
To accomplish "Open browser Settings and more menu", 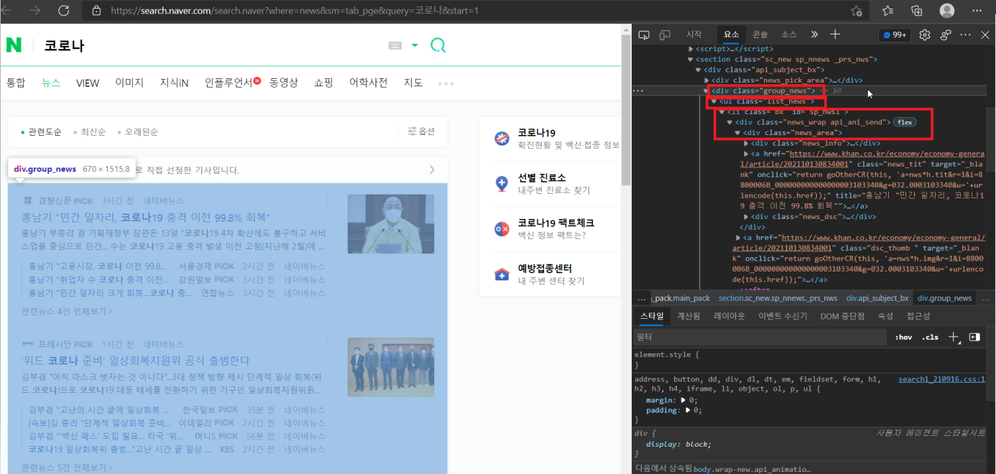I will pyautogui.click(x=976, y=11).
